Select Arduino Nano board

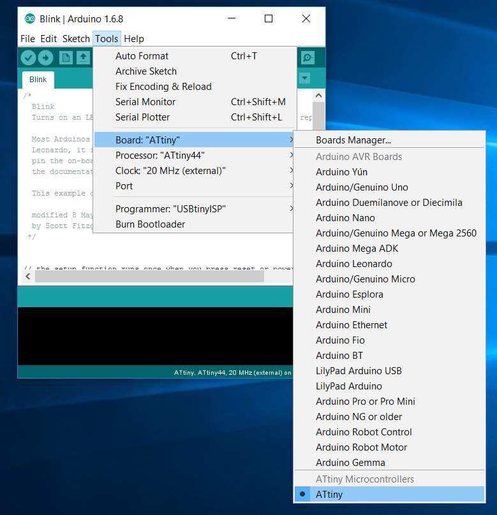pyautogui.click(x=390, y=218)
